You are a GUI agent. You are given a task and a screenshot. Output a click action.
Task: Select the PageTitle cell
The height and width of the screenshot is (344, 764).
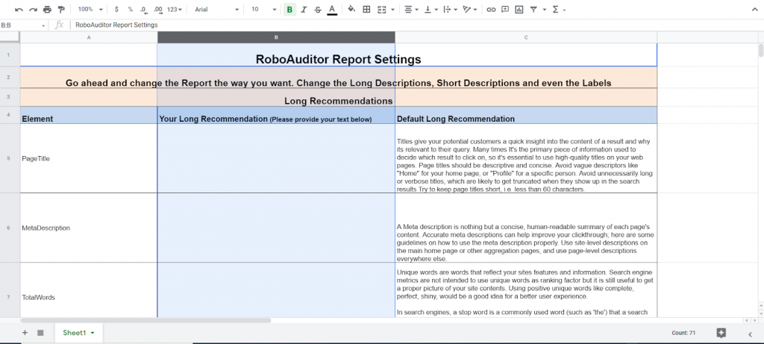tap(89, 158)
